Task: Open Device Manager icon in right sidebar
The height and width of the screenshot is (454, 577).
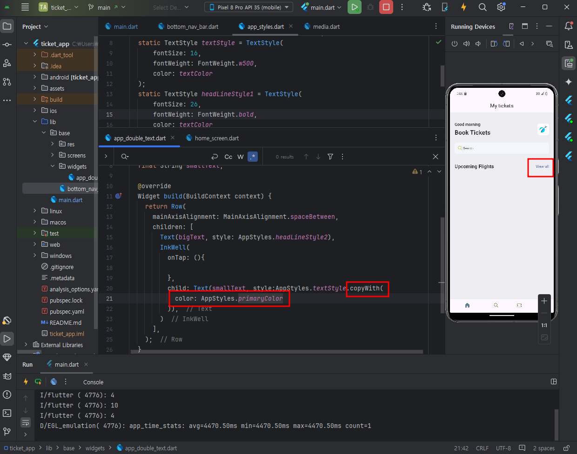Action: click(x=569, y=45)
